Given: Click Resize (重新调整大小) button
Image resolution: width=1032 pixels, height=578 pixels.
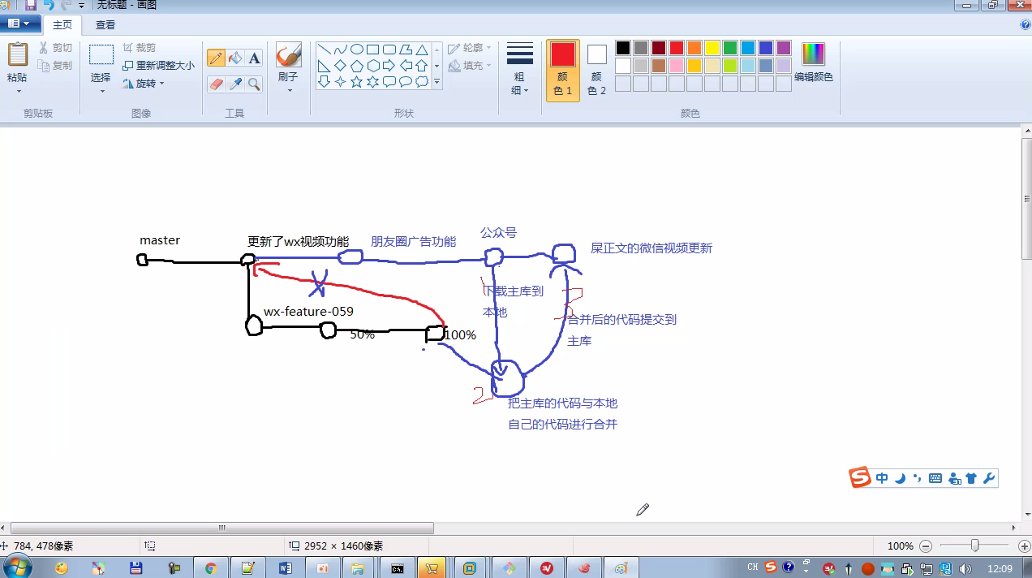Looking at the screenshot, I should [158, 65].
